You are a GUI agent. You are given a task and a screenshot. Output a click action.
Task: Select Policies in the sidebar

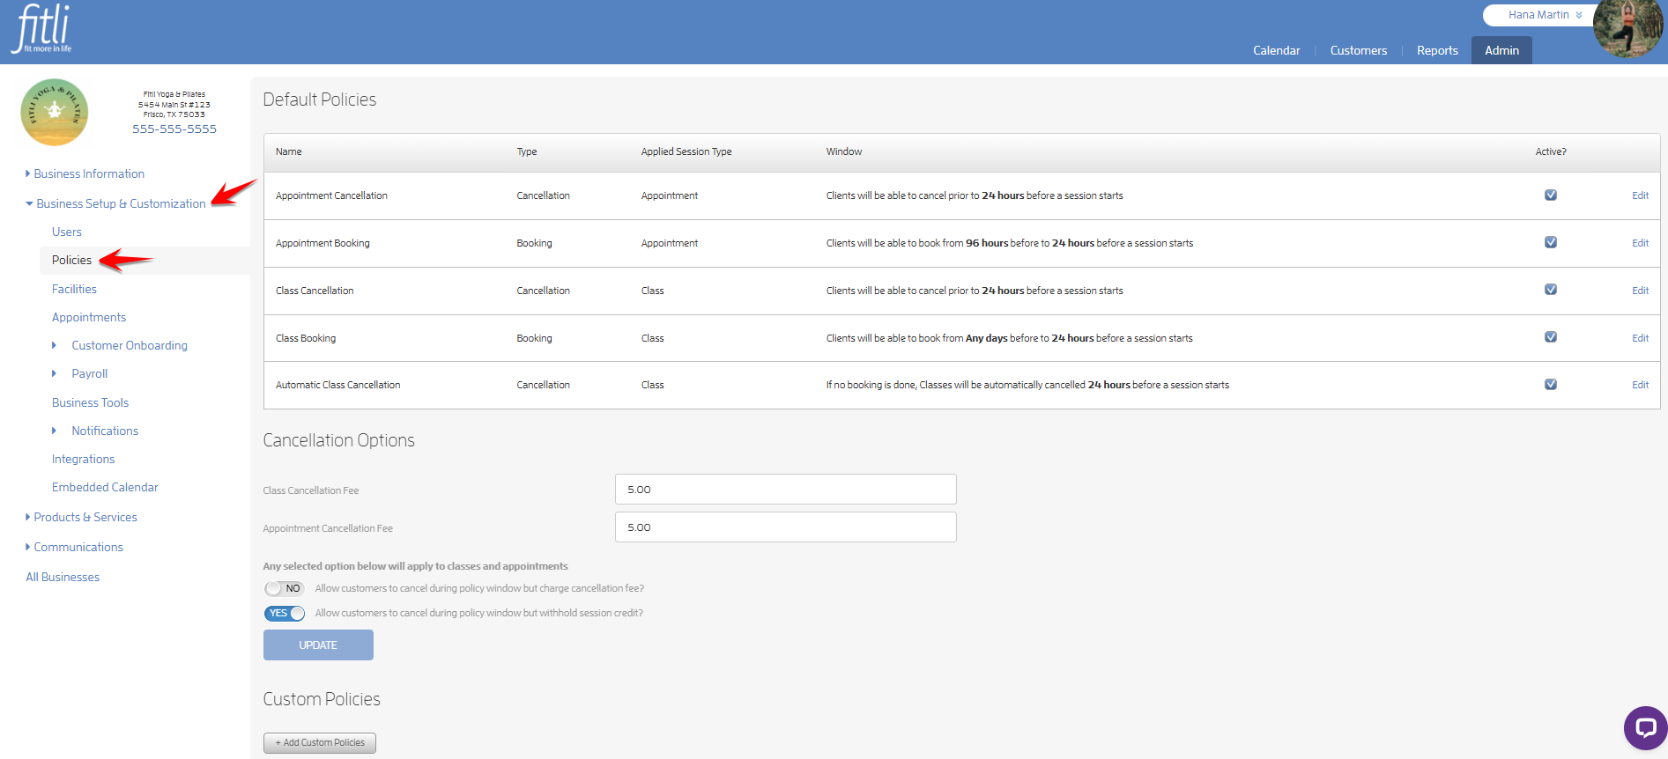71,260
